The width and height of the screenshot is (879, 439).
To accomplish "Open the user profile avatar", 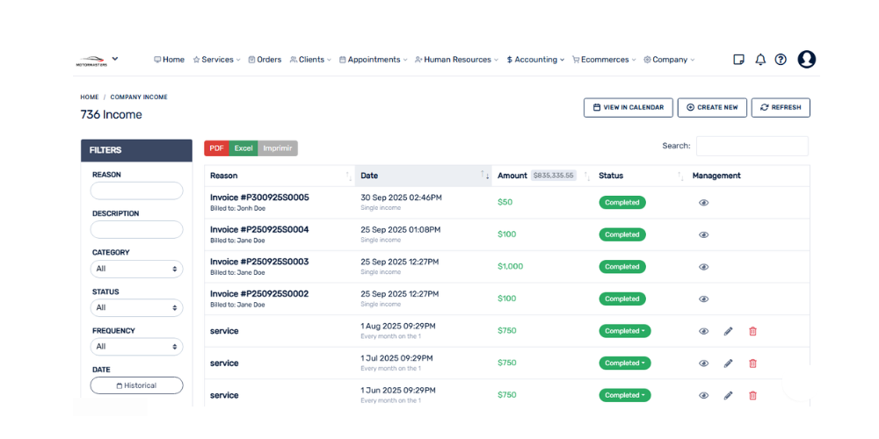I will [806, 60].
